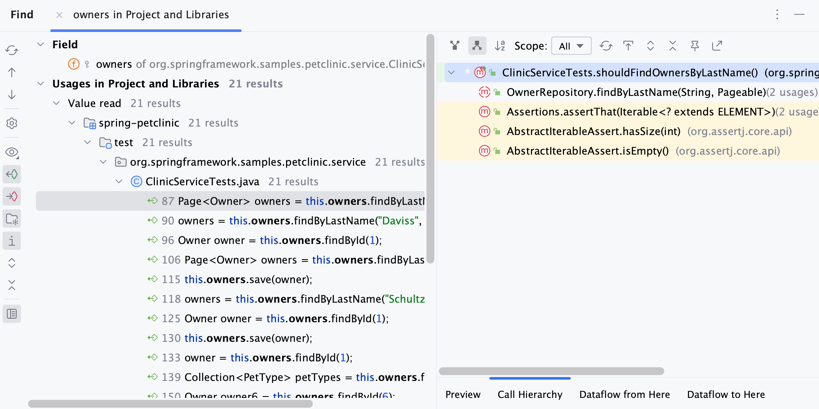Switch to the Preview tab
The image size is (819, 409).
click(463, 394)
